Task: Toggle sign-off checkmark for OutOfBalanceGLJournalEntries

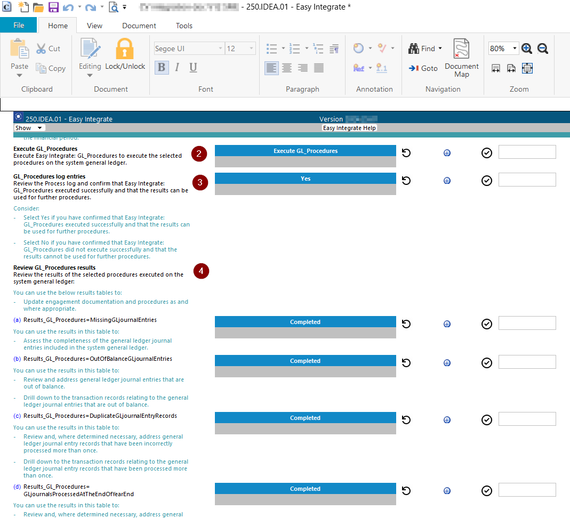Action: tap(486, 363)
